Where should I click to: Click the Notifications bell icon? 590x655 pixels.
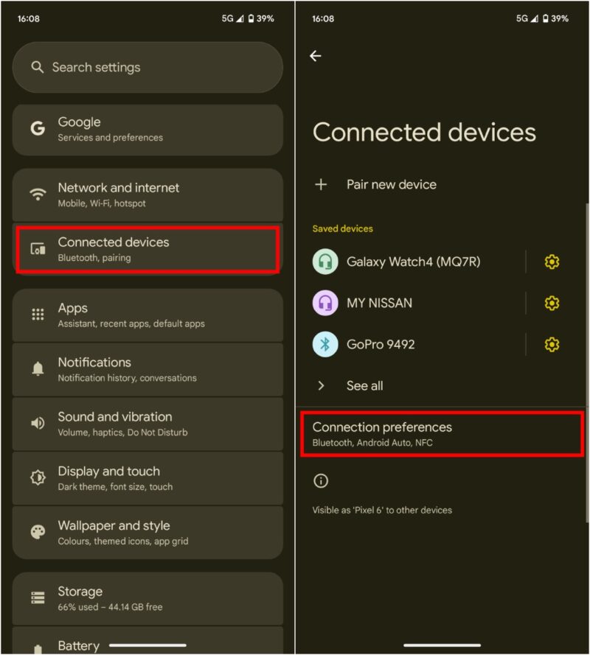pos(38,369)
